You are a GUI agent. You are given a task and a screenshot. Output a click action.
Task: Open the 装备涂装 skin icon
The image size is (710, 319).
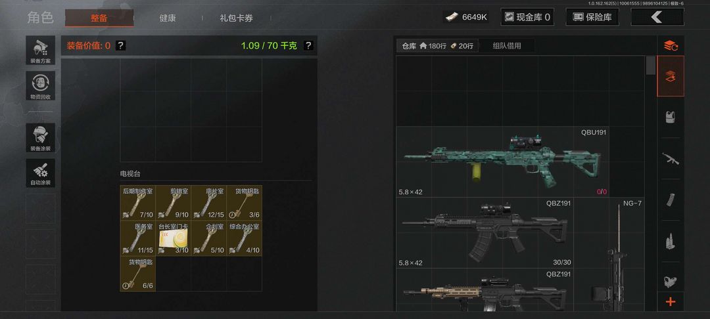click(40, 138)
